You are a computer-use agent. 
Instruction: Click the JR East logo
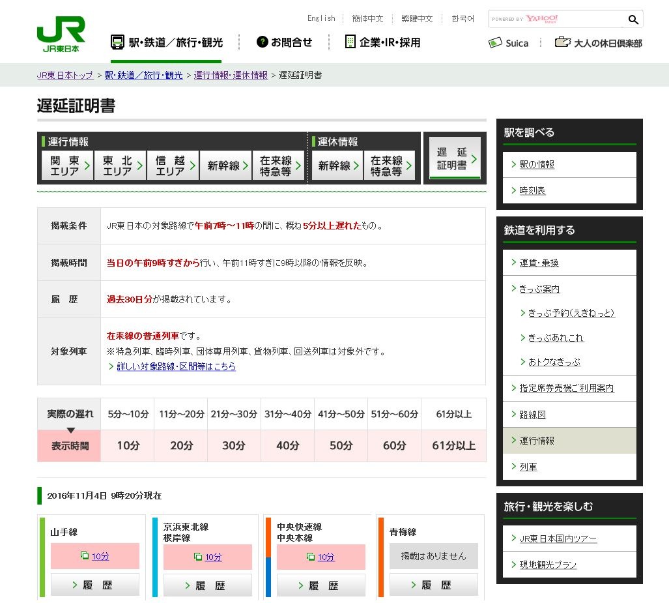pos(62,34)
